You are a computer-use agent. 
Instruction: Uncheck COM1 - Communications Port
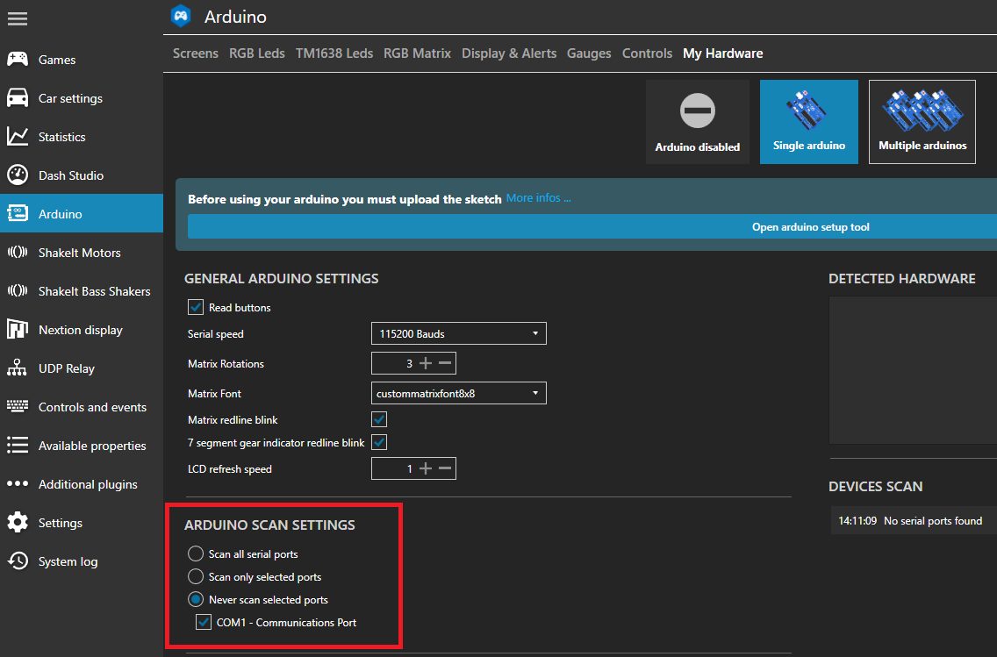pos(204,623)
